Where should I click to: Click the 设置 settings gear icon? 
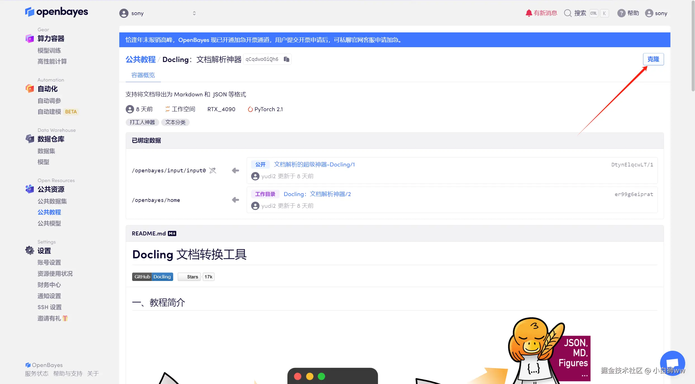30,251
